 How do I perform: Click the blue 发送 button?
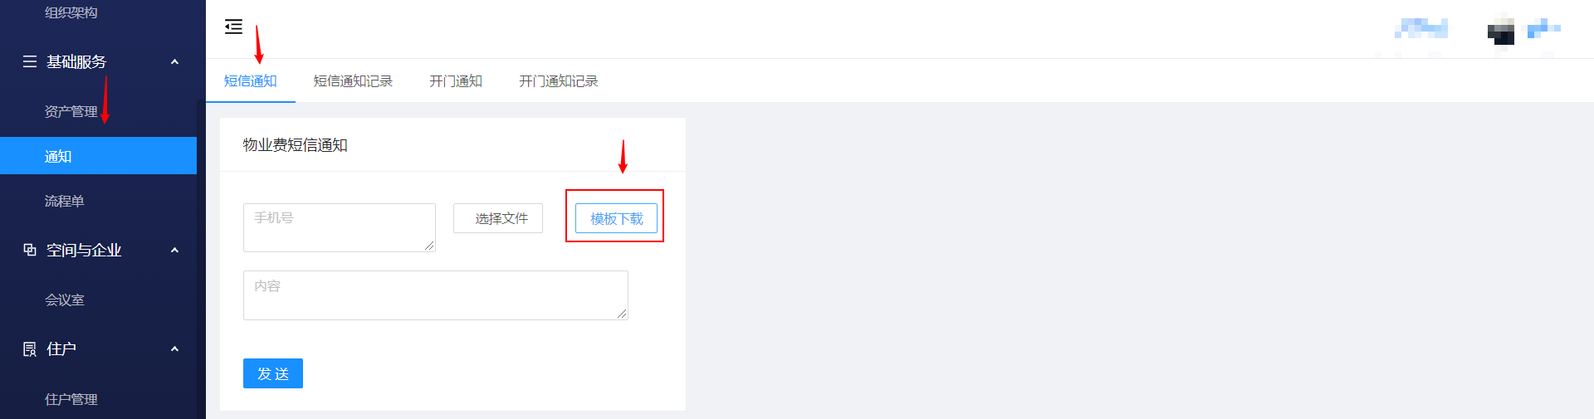(273, 373)
